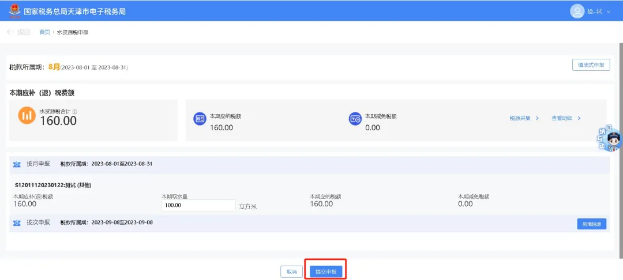Image resolution: width=623 pixels, height=280 pixels.
Task: Open the user account dropdown arrow
Action: point(609,12)
